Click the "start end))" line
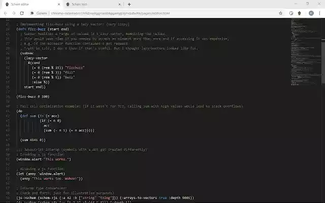Image resolution: width=325 pixels, height=203 pixels. 35,87
